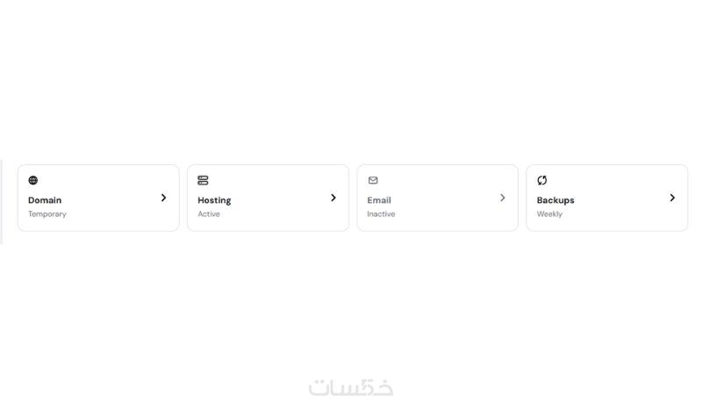Viewport: 702px width, 404px height.
Task: Click the globe icon on Domain card
Action: (x=33, y=180)
